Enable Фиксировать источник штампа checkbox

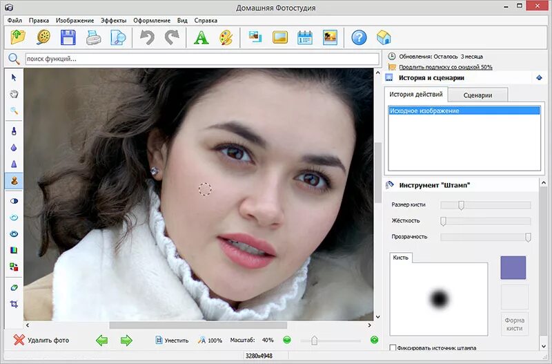393,348
